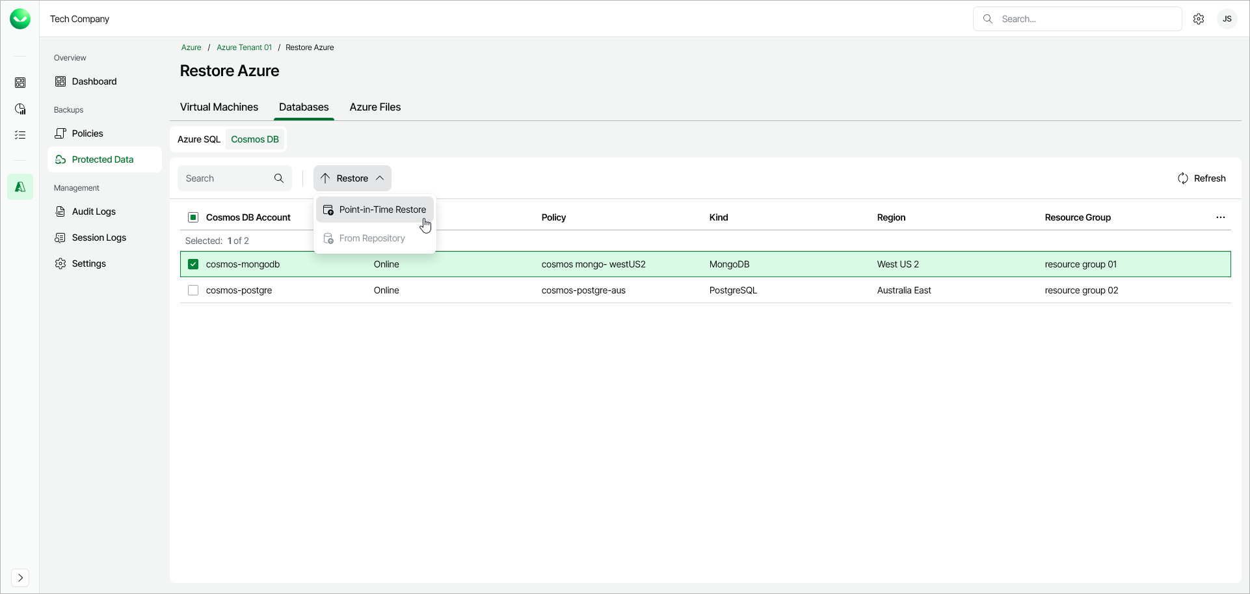Click the global Search field in header
Viewport: 1250px width, 594px height.
click(x=1086, y=19)
